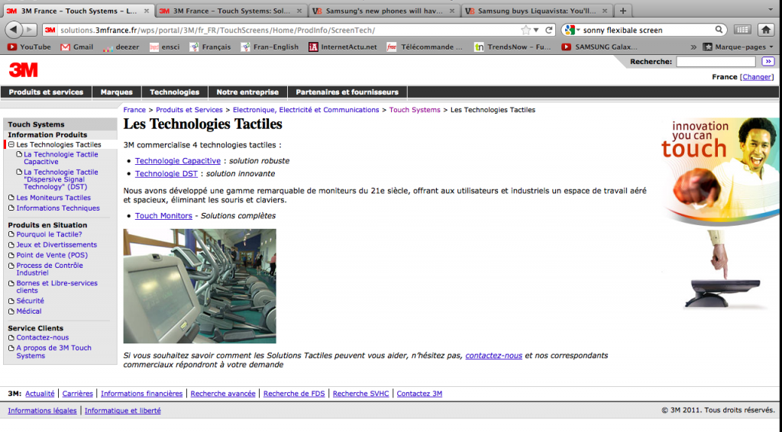Open Sécurité sidebar item
Screen dimensions: 782x432
(30, 301)
